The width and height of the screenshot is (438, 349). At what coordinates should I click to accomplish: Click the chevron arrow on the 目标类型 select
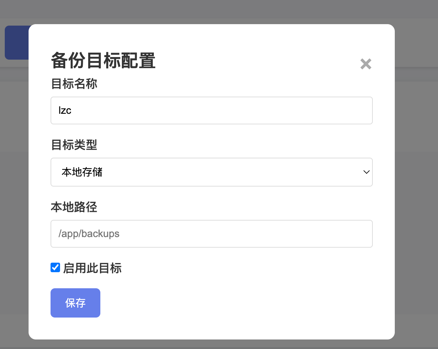point(366,172)
